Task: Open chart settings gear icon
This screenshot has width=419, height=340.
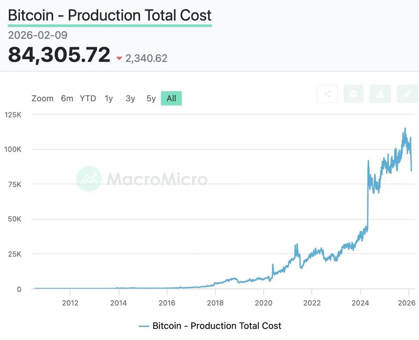Action: pyautogui.click(x=354, y=94)
